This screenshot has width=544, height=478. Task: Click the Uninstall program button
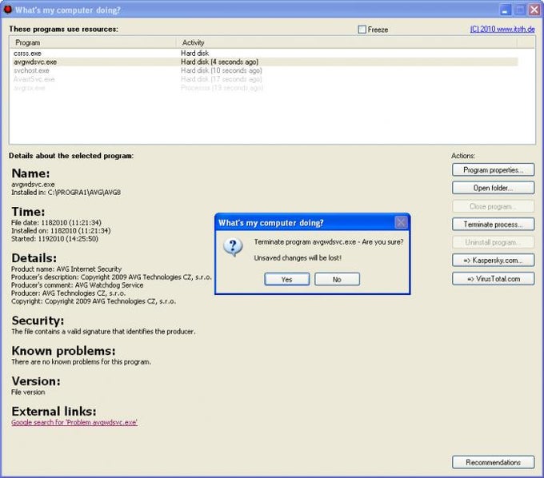493,242
